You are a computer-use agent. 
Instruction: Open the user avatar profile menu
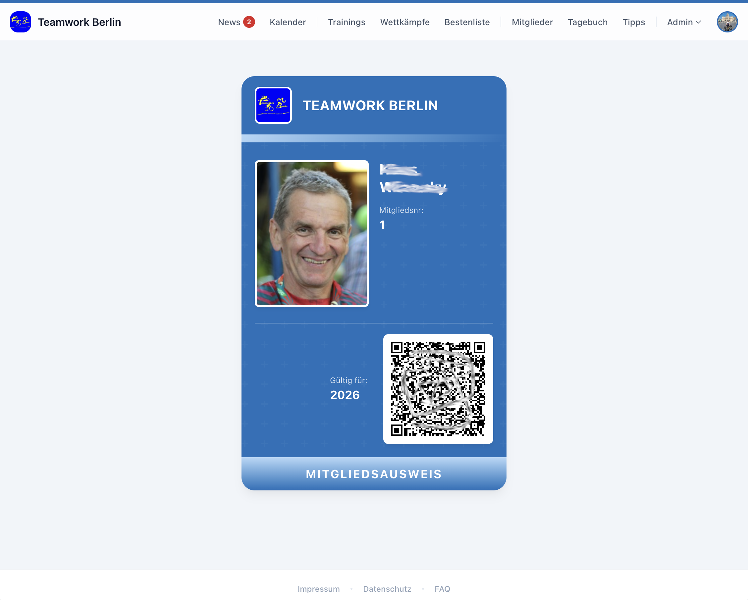(727, 22)
